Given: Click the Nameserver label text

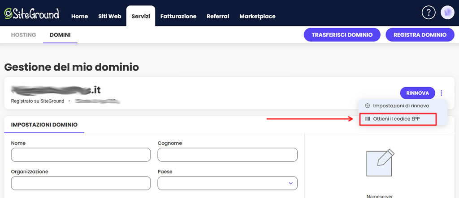Looking at the screenshot, I should [380, 196].
